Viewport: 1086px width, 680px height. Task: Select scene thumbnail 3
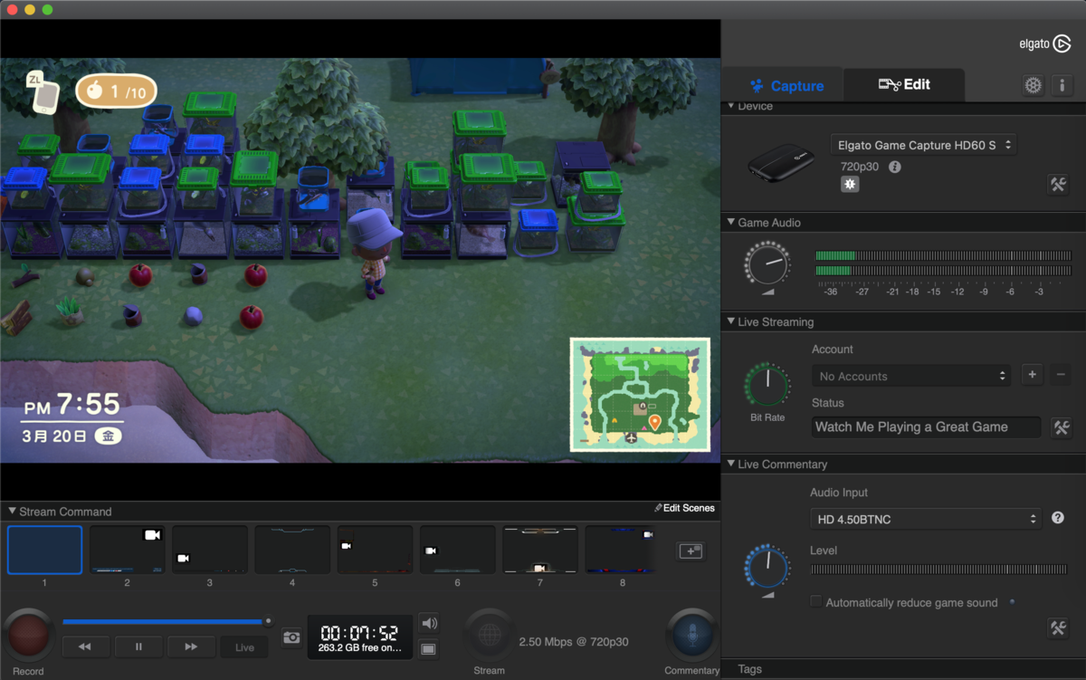pos(210,550)
